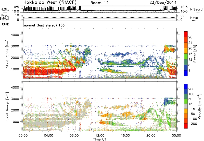Click the 'Beam 12' label
204x141 pixels.
tap(99, 3)
